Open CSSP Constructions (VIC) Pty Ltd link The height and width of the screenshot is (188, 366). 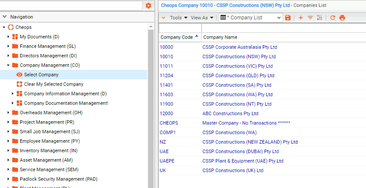(x=238, y=66)
